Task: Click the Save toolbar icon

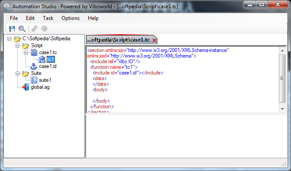Action: [x=12, y=29]
